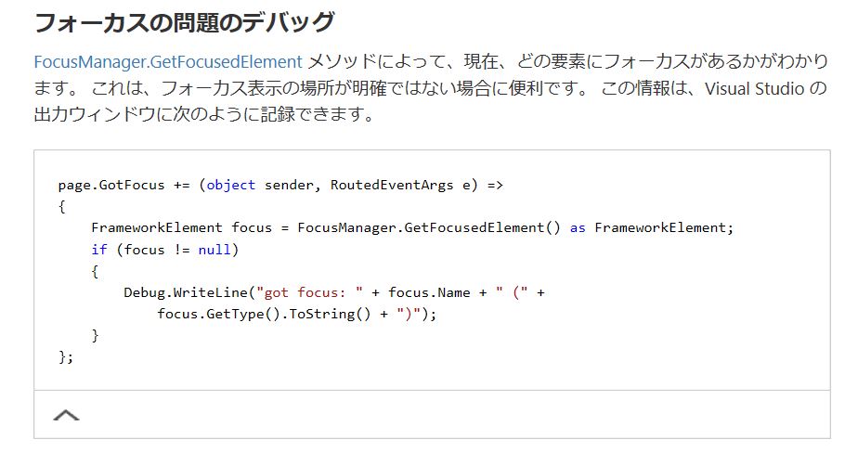
Task: Click the heading フォーカスの問題のデバッグ
Action: (x=184, y=22)
